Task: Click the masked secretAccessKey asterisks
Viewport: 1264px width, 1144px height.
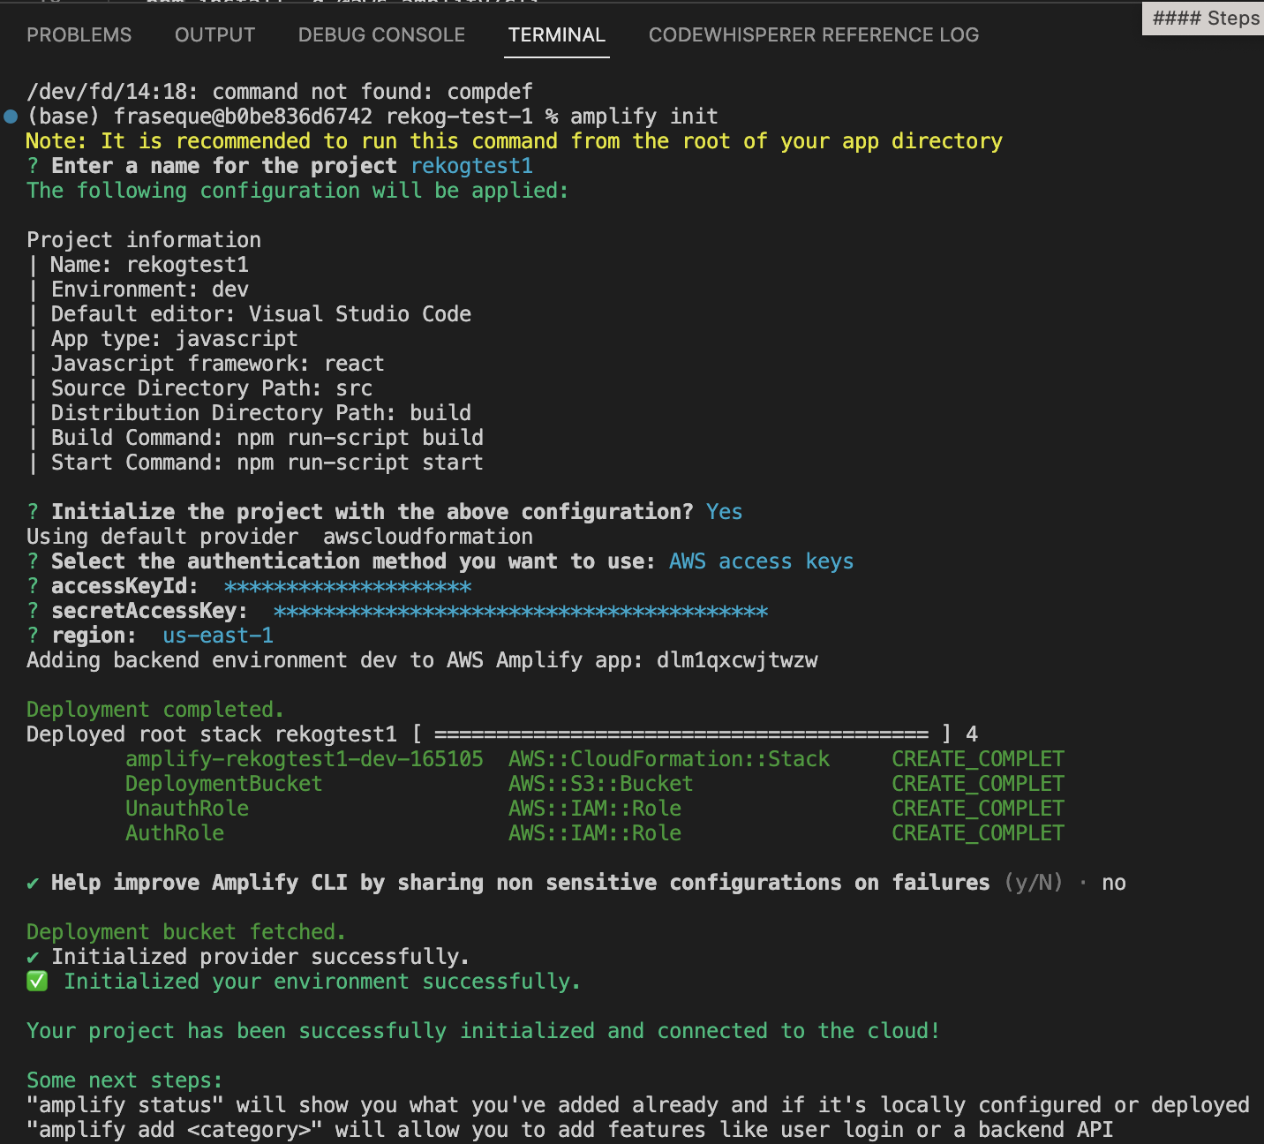Action: pyautogui.click(x=521, y=611)
